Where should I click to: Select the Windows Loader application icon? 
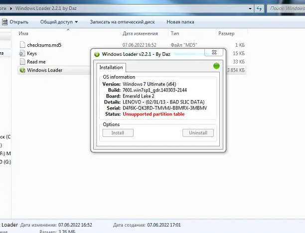22,70
